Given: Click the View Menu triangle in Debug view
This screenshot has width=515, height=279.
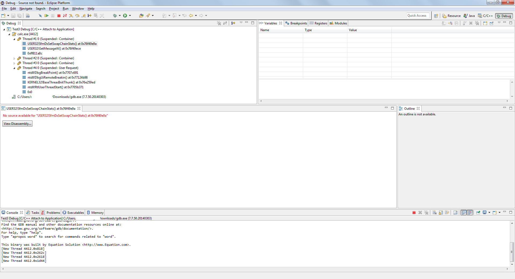Looking at the screenshot, I should point(241,23).
